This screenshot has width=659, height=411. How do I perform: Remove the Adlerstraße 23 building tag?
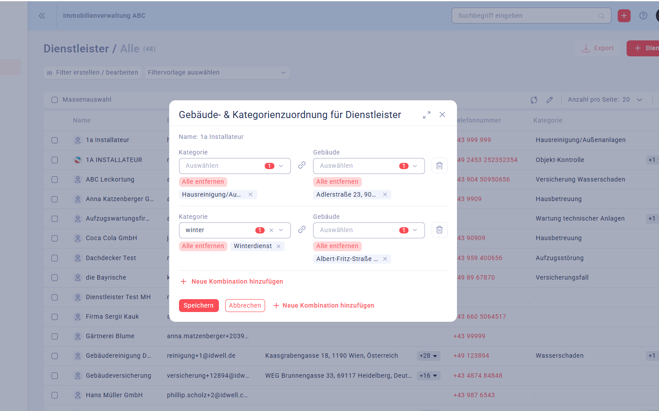[385, 195]
